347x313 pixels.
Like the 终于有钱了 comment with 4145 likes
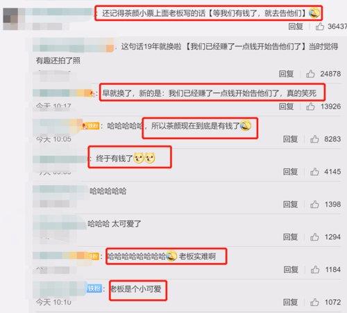[x=314, y=172]
